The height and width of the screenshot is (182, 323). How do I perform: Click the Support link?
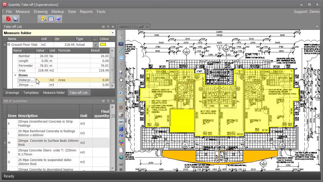point(300,12)
